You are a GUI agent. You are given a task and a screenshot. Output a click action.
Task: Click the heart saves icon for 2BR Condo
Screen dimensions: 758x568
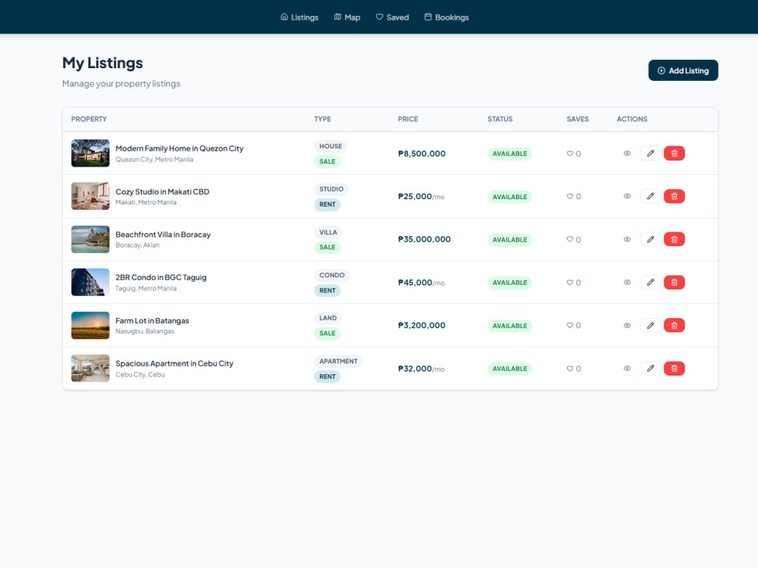tap(569, 282)
